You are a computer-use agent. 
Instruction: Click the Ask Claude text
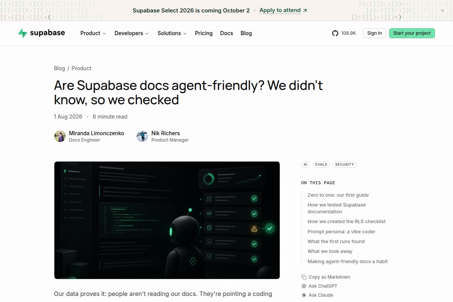coord(321,295)
